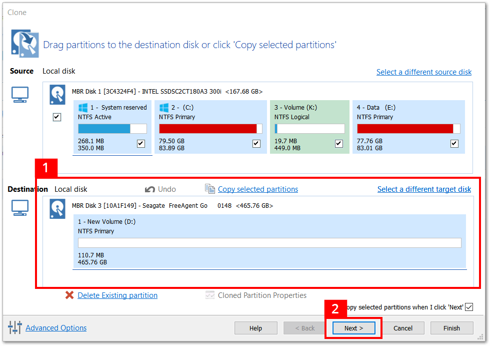This screenshot has width=490, height=346.
Task: Click the MBR Disk 1 INTEL SSDSC2CT180A3 text
Action: [167, 92]
